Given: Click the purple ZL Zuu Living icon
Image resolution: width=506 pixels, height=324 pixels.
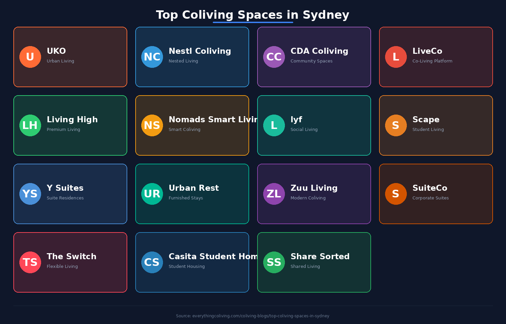Looking at the screenshot, I should pos(274,194).
